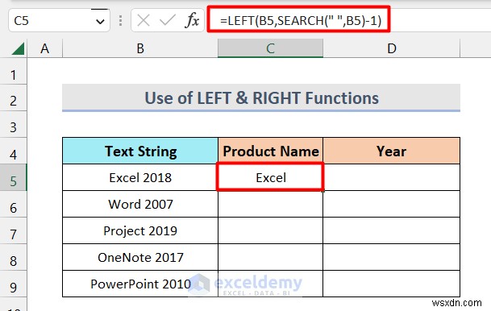Click the 'Product Name' header cell
The image size is (491, 311).
click(271, 151)
